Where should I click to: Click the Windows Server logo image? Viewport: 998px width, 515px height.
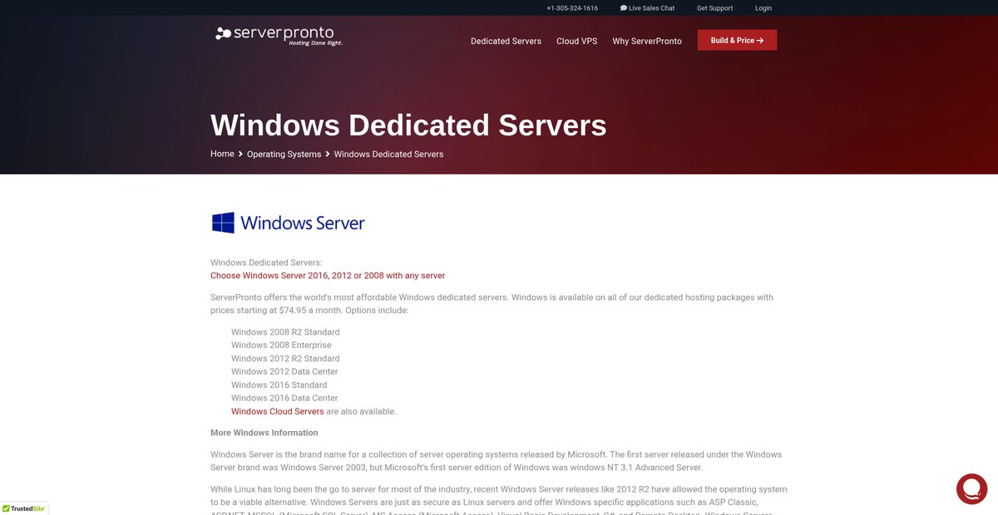coord(288,223)
